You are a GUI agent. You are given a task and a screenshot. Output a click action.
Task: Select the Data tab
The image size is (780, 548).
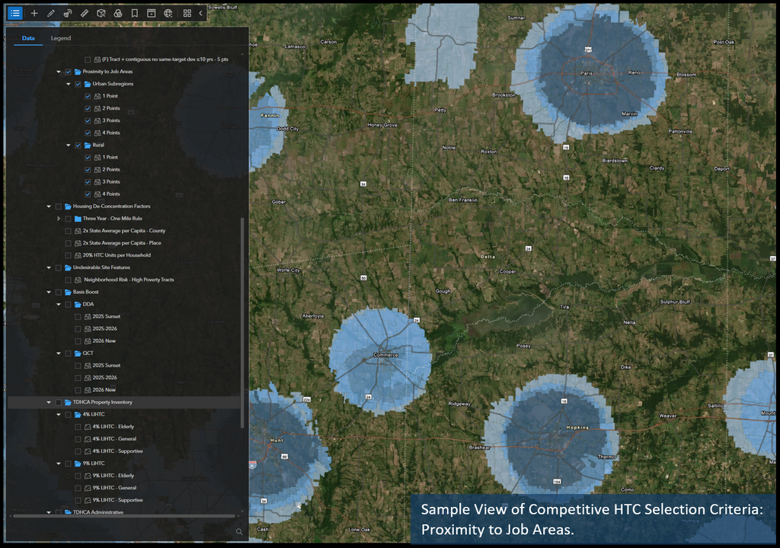(x=28, y=38)
